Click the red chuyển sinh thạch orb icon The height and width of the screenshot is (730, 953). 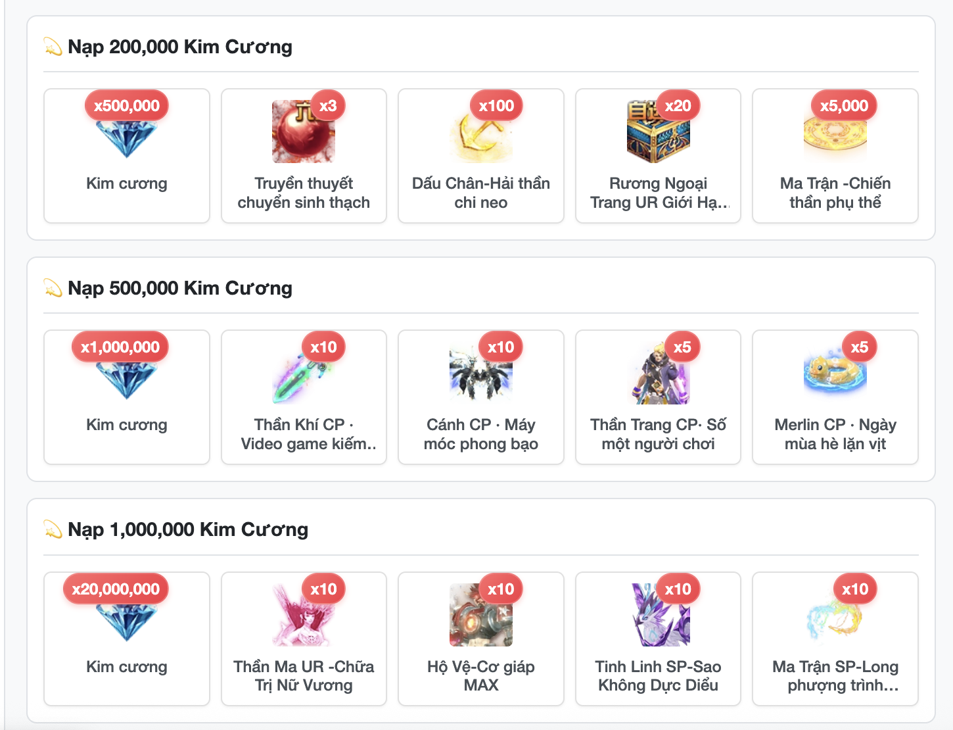click(304, 132)
